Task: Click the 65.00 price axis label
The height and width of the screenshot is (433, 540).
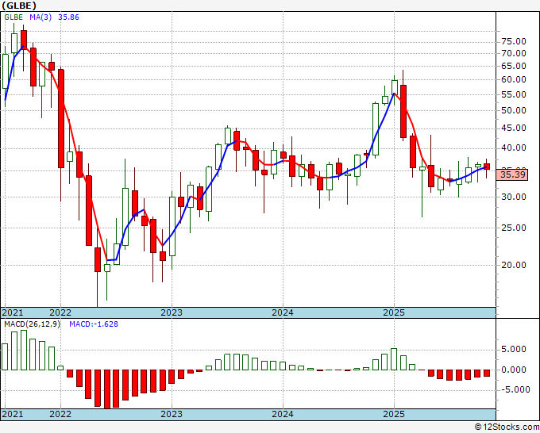Action: pyautogui.click(x=514, y=66)
